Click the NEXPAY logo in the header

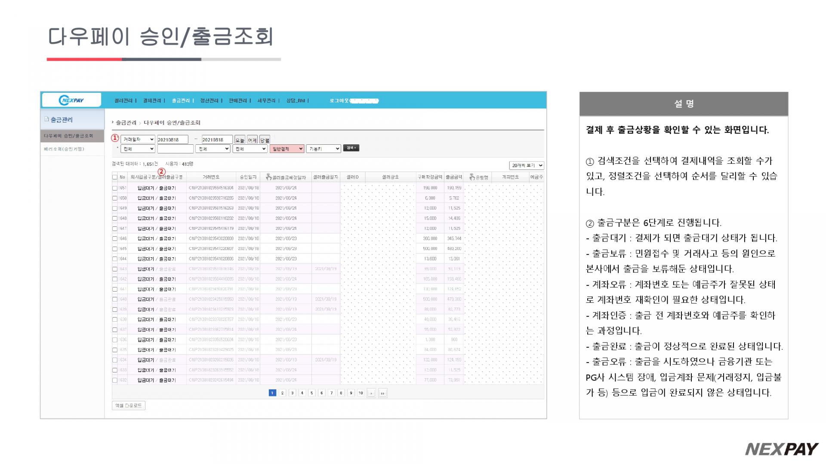(x=71, y=100)
